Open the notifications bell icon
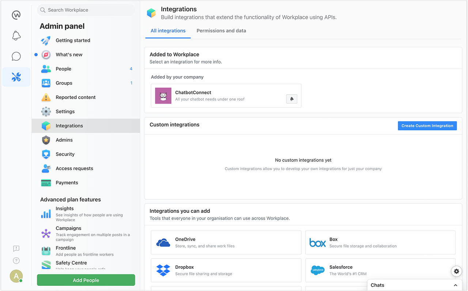 coord(16,35)
